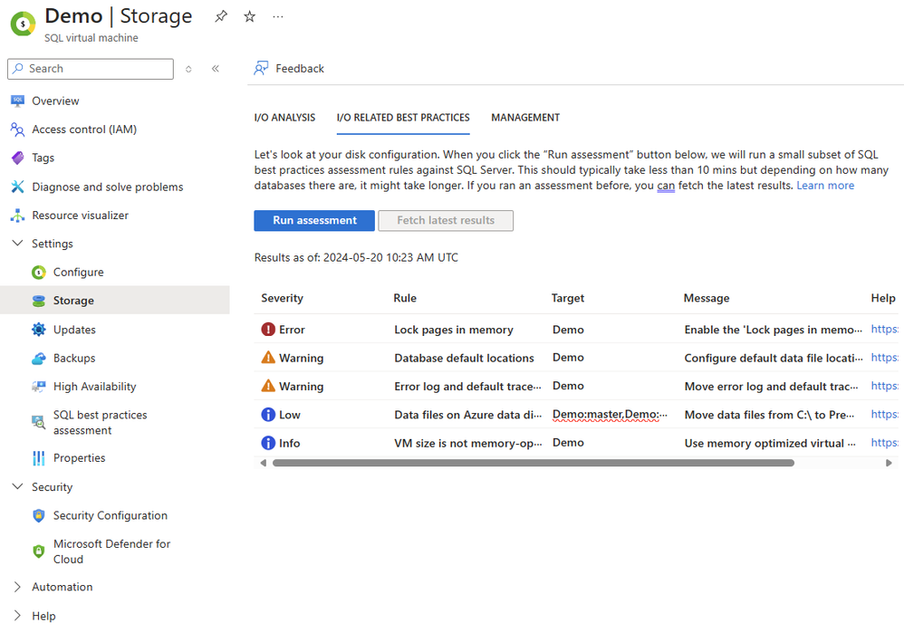This screenshot has width=904, height=633.
Task: Click the Backups cloud icon
Action: tap(39, 358)
